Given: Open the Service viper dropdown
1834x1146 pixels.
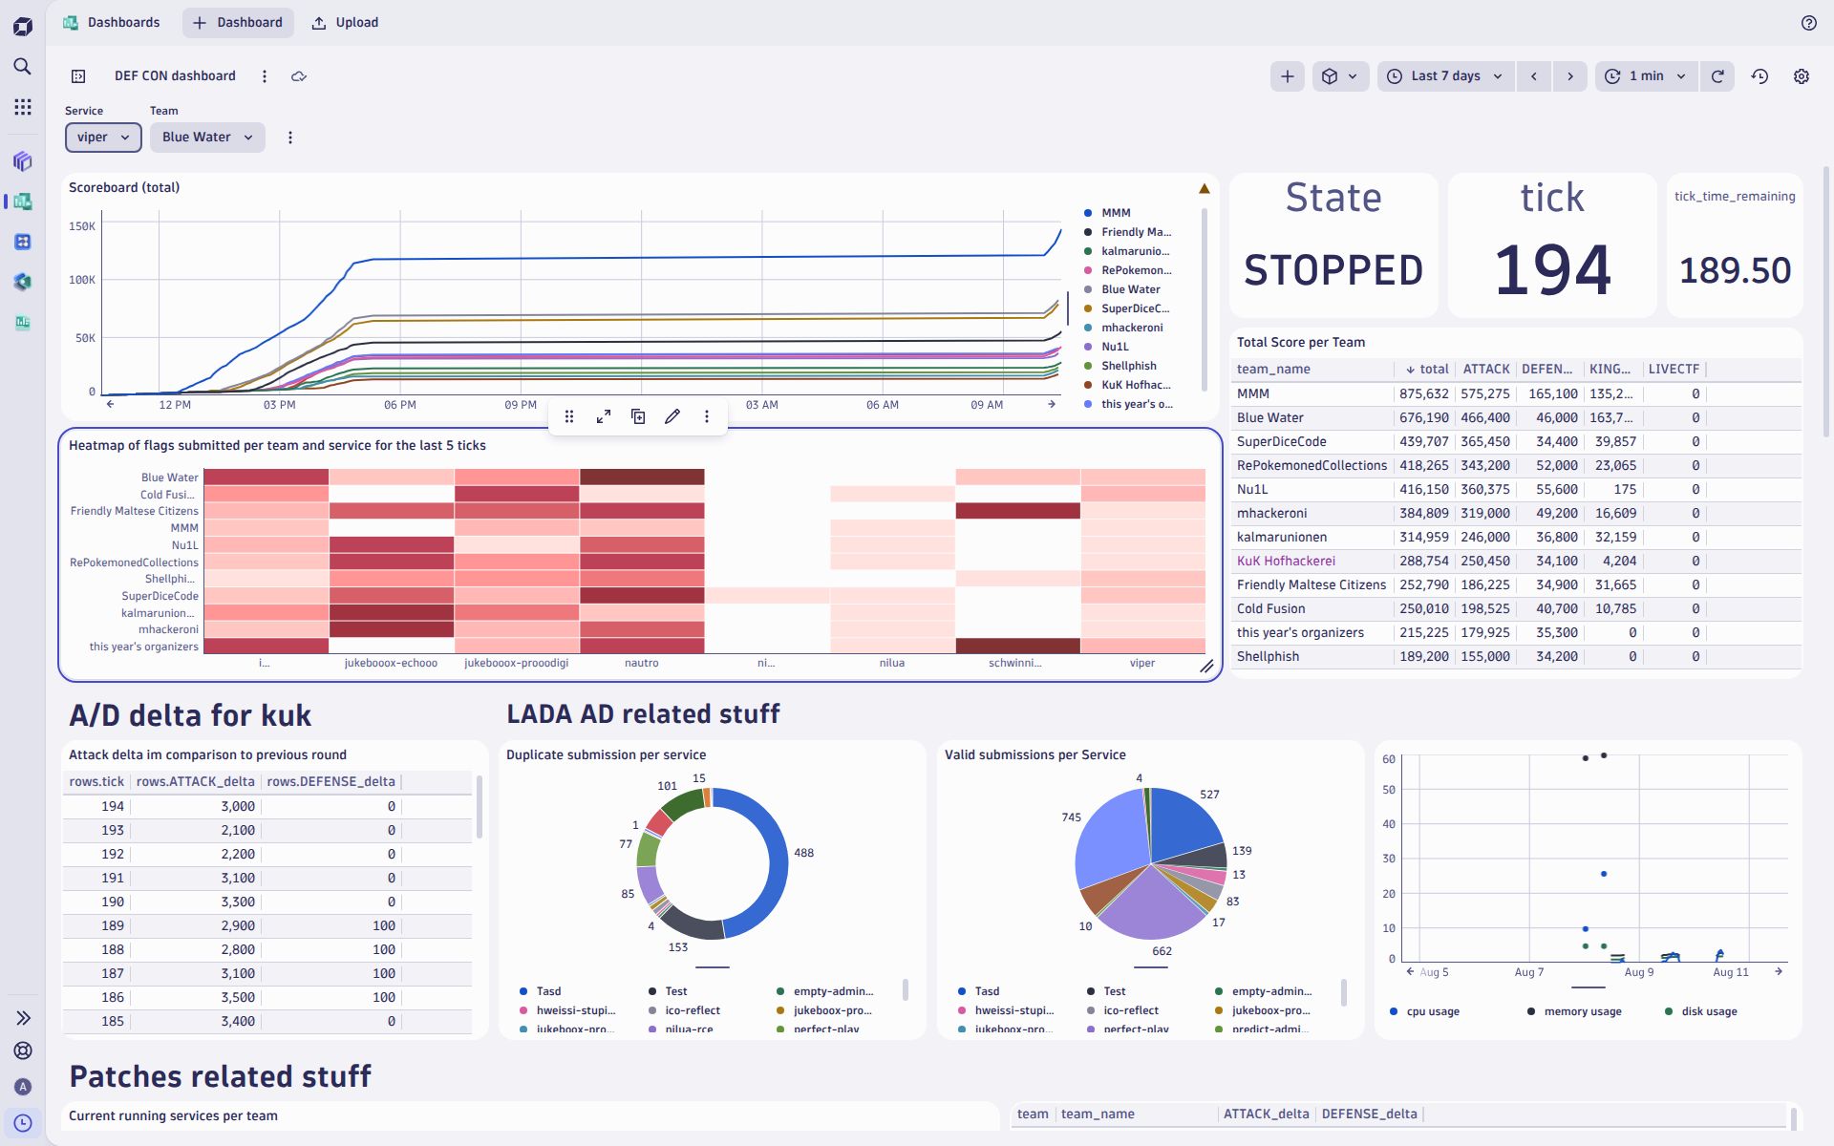Looking at the screenshot, I should (103, 138).
